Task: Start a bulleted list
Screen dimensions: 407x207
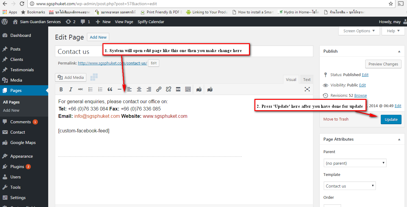Action: pyautogui.click(x=90, y=89)
